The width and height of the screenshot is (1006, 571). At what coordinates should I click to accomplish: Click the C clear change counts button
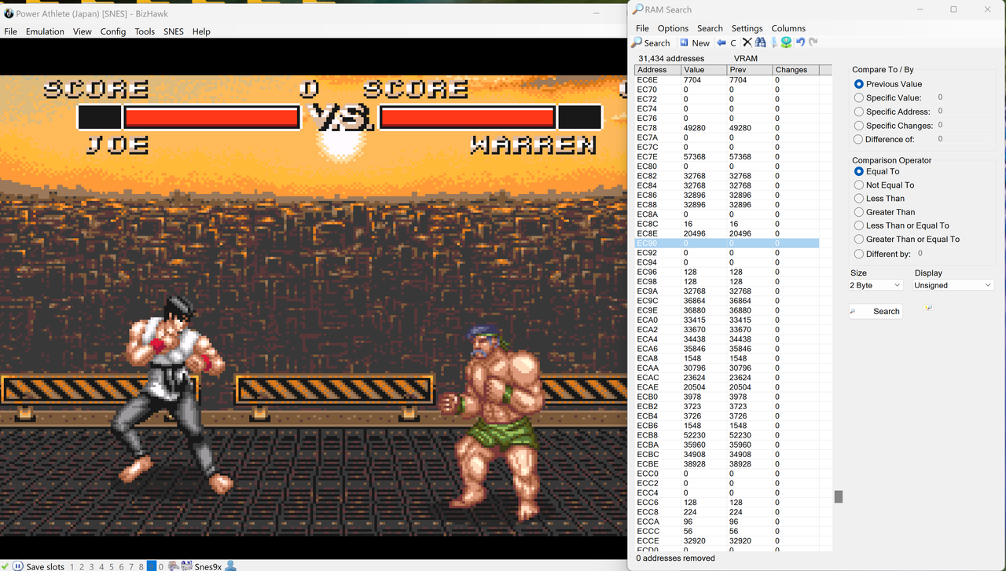point(733,43)
